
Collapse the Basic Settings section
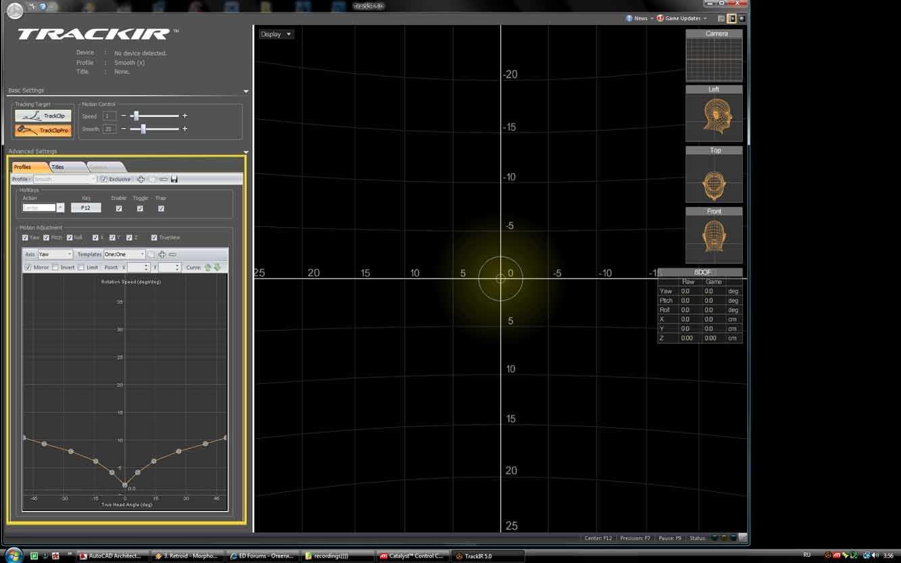click(246, 91)
